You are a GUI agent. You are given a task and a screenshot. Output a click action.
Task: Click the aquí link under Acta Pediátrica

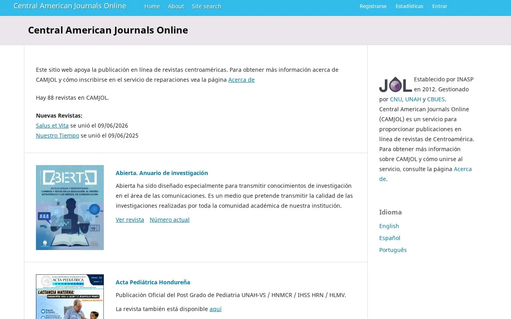(216, 309)
